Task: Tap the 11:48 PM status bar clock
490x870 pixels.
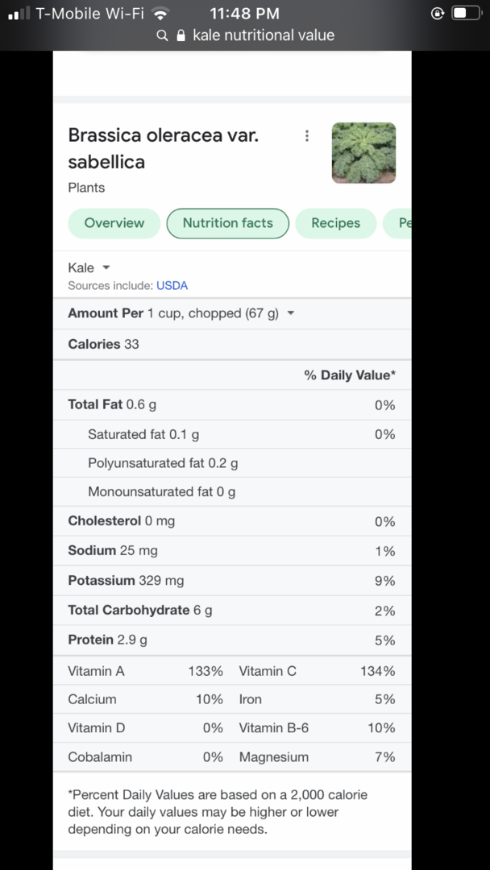Action: [x=245, y=14]
